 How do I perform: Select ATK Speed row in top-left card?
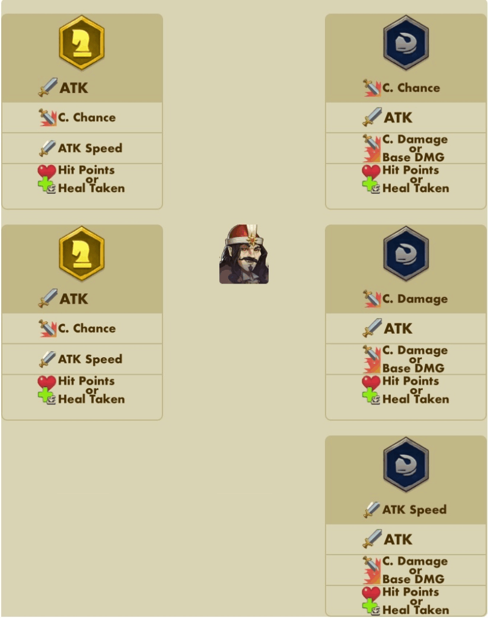tap(82, 148)
